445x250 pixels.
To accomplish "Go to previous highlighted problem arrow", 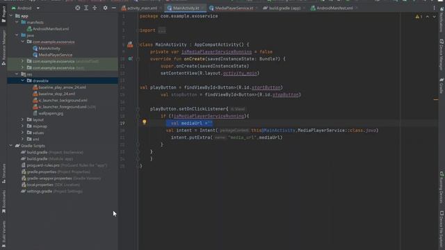I will click(428, 17).
